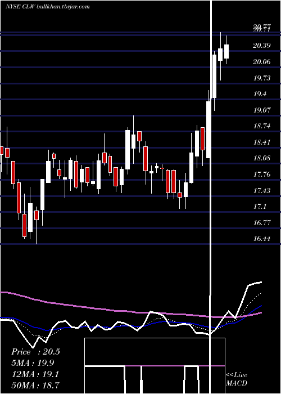Click the 19.73 price axis label

tap(262, 78)
